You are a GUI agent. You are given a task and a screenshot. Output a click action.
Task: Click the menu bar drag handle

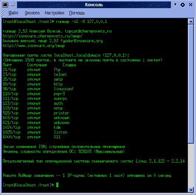pos(3,13)
